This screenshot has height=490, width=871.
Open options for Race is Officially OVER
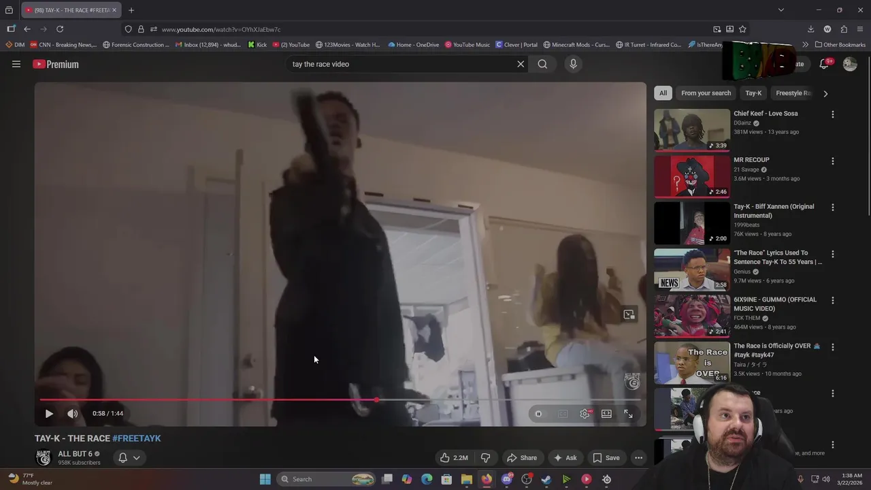(x=832, y=347)
